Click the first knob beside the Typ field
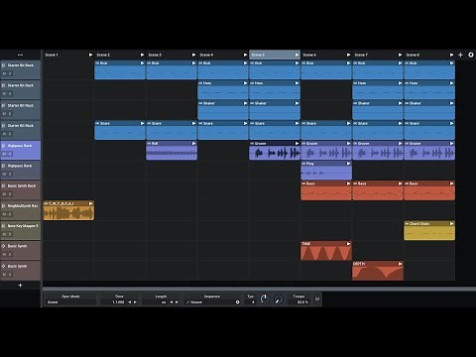 pos(265,299)
